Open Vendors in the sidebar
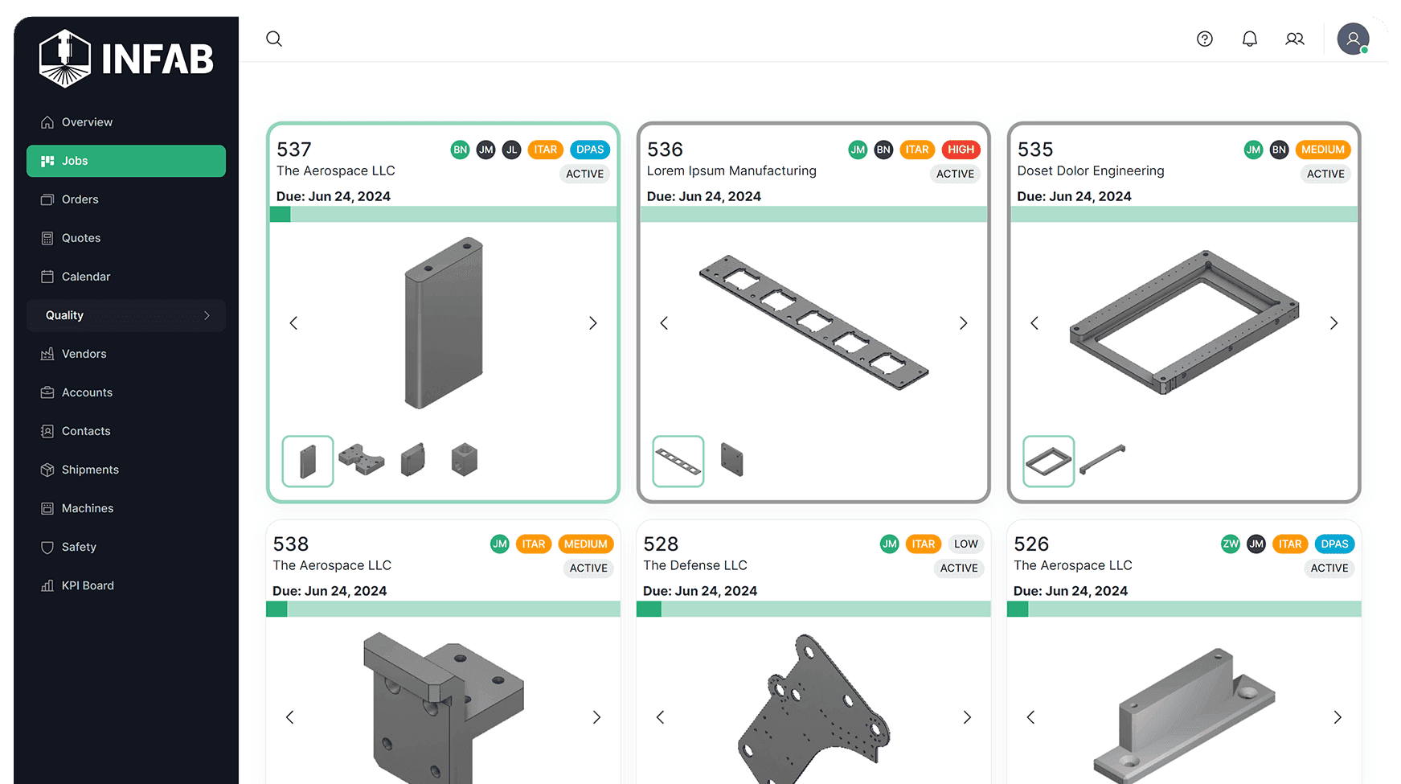Viewport: 1401px width, 784px height. [126, 354]
